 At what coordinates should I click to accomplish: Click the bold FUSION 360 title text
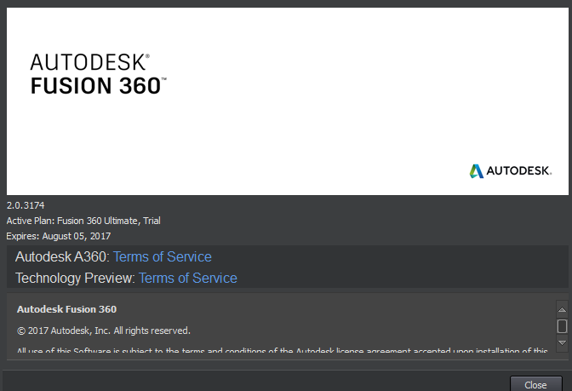click(98, 86)
